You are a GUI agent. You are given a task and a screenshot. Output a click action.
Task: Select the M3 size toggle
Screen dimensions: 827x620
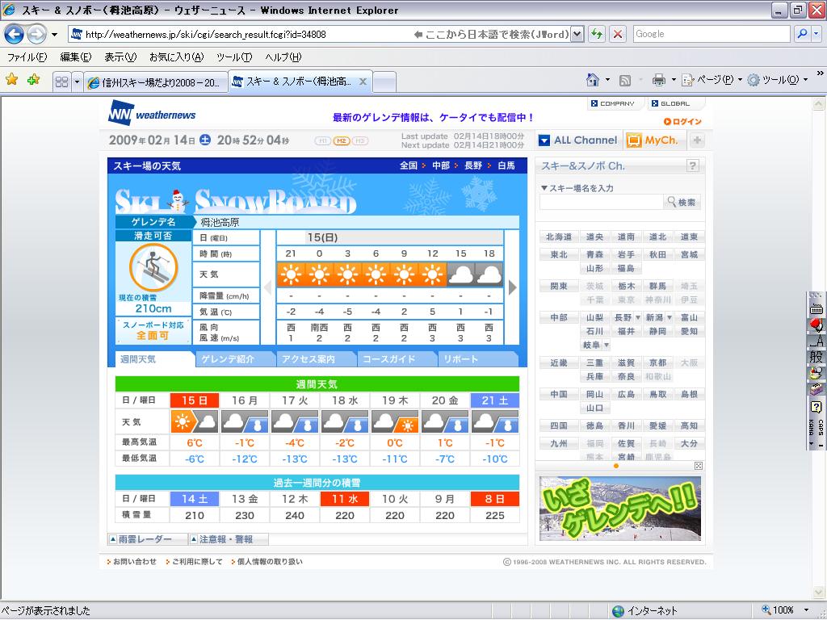[359, 140]
